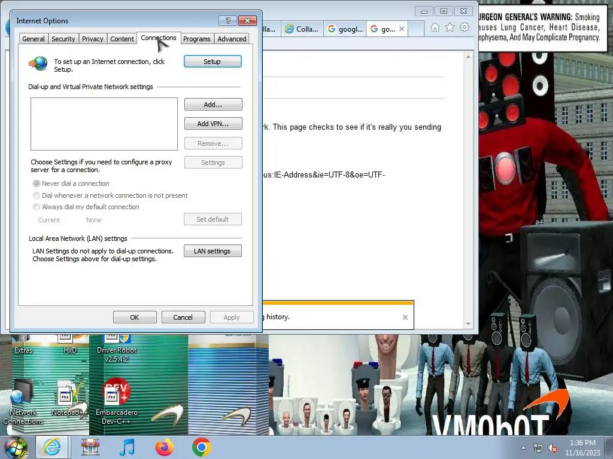Open the pinned store-shelf taskbar icon

(90, 447)
